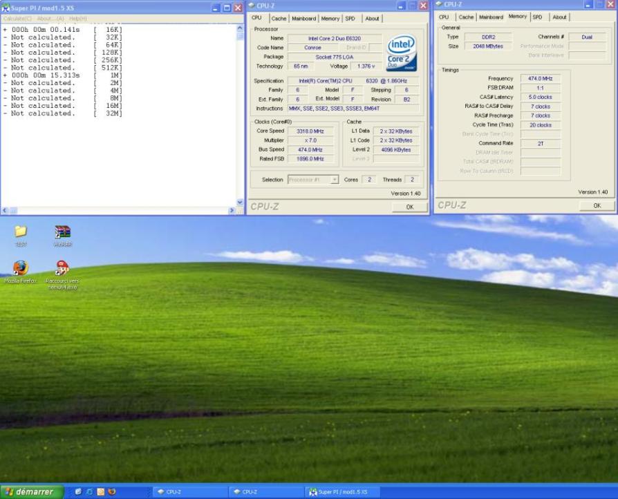This screenshot has width=618, height=499.
Task: Open the About...(A) menu in Super PI
Action: pos(50,19)
